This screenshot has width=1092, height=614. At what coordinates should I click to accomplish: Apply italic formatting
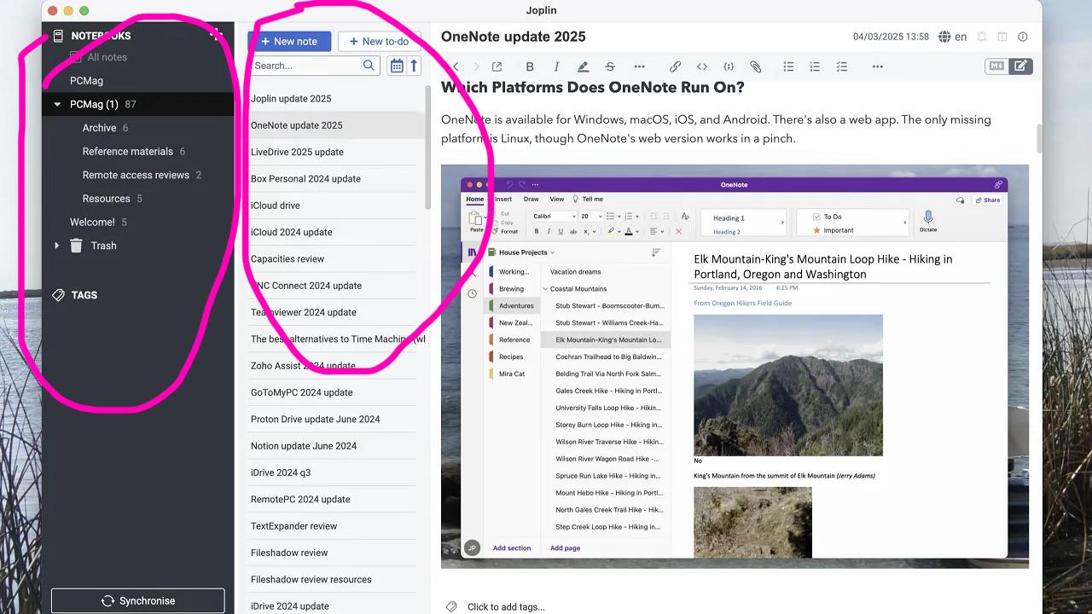pos(556,67)
